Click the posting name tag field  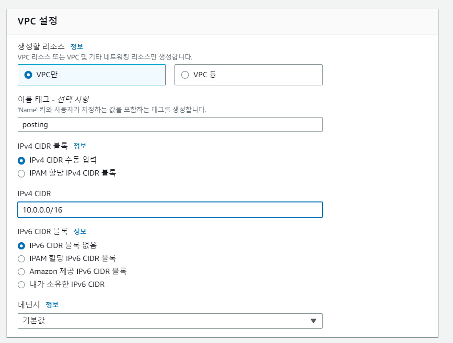(170, 125)
